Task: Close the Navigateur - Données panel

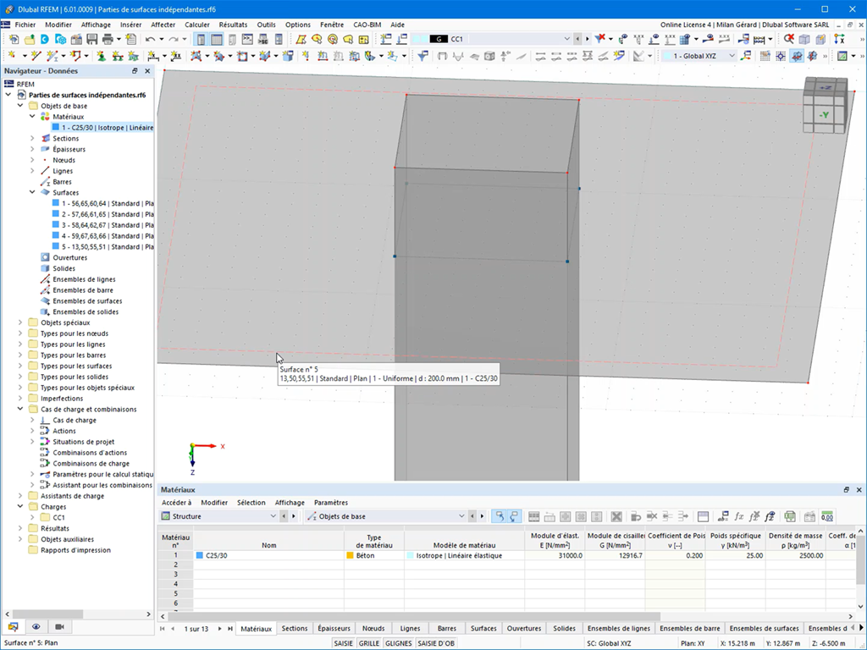Action: tap(147, 71)
